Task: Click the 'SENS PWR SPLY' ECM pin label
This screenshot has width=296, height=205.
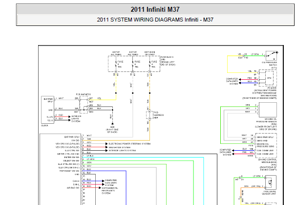Action: pos(265,137)
